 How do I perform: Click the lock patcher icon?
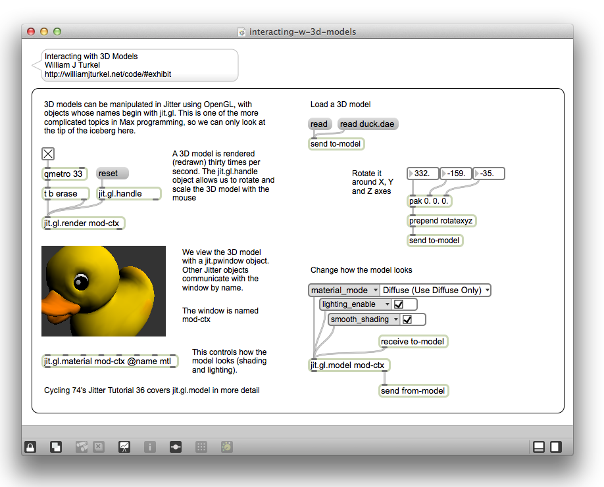click(30, 447)
